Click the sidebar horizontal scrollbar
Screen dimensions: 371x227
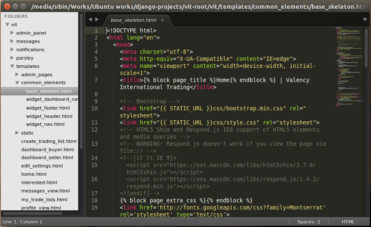coord(32,214)
